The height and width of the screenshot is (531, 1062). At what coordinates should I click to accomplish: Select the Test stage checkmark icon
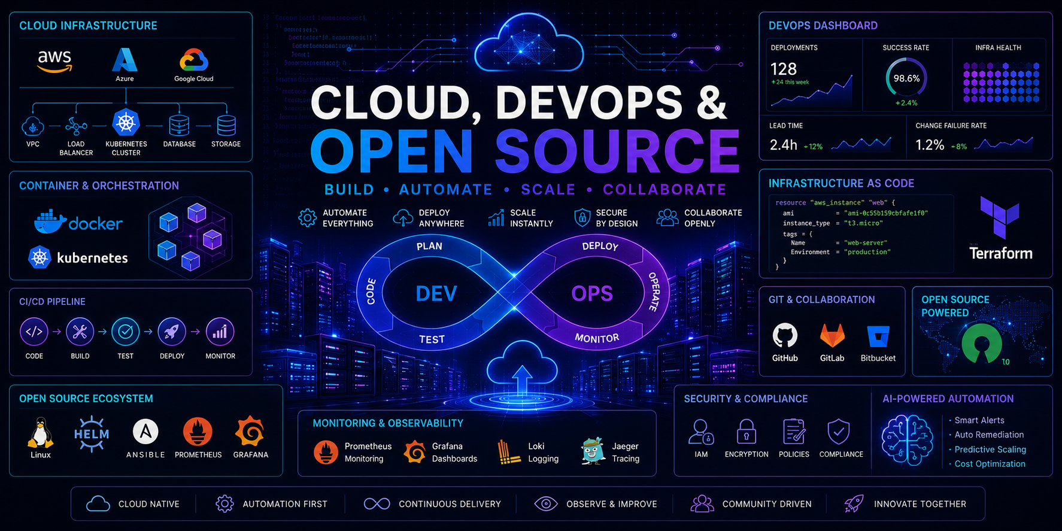click(125, 332)
